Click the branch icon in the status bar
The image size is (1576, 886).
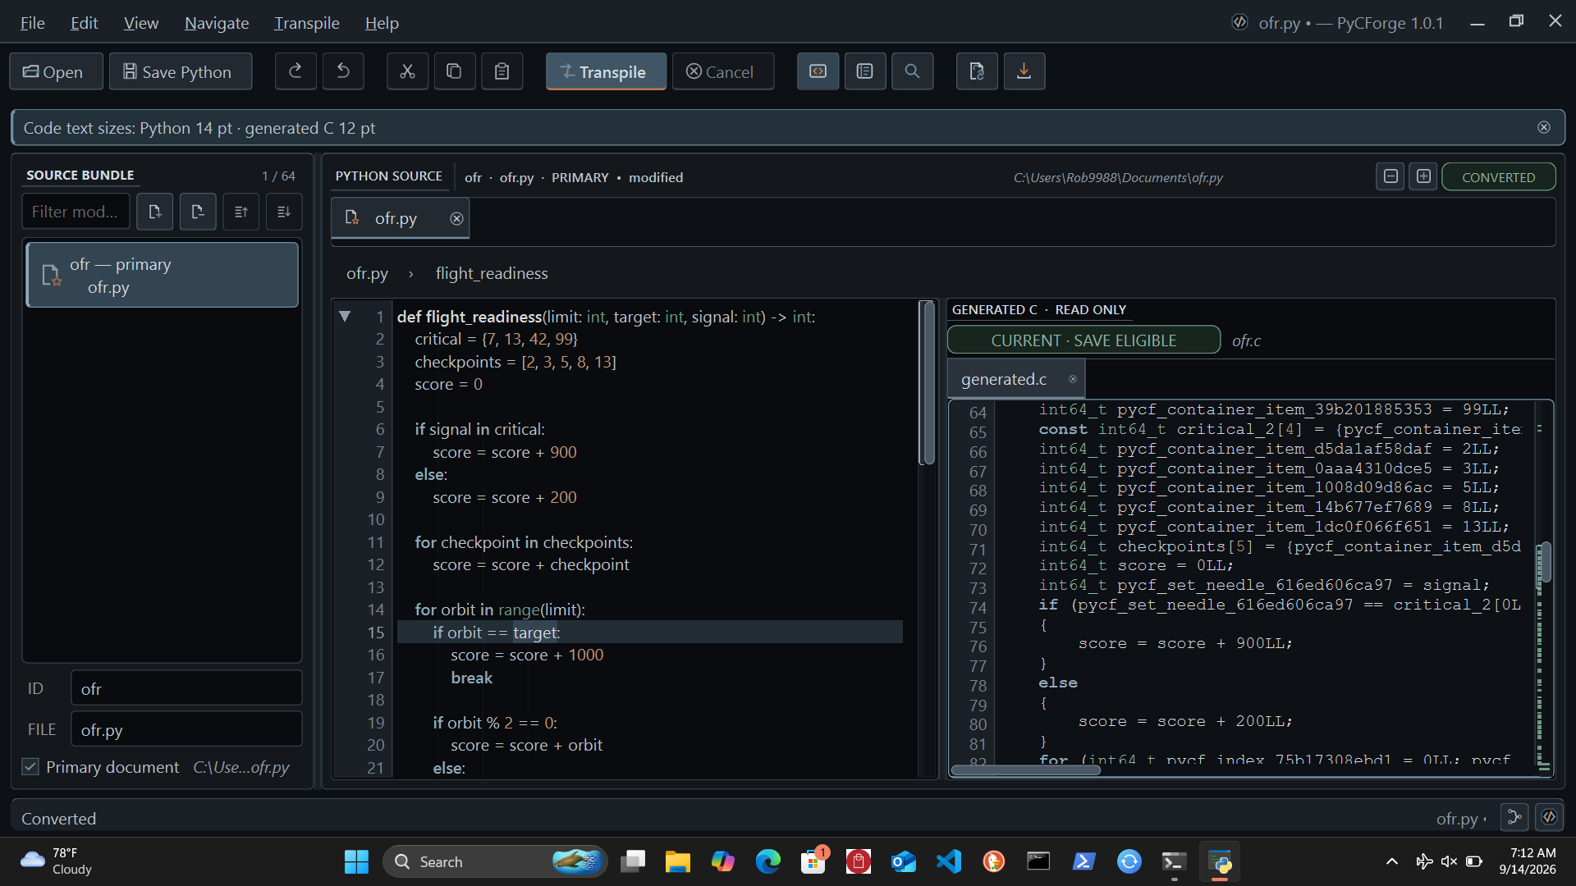(1514, 817)
